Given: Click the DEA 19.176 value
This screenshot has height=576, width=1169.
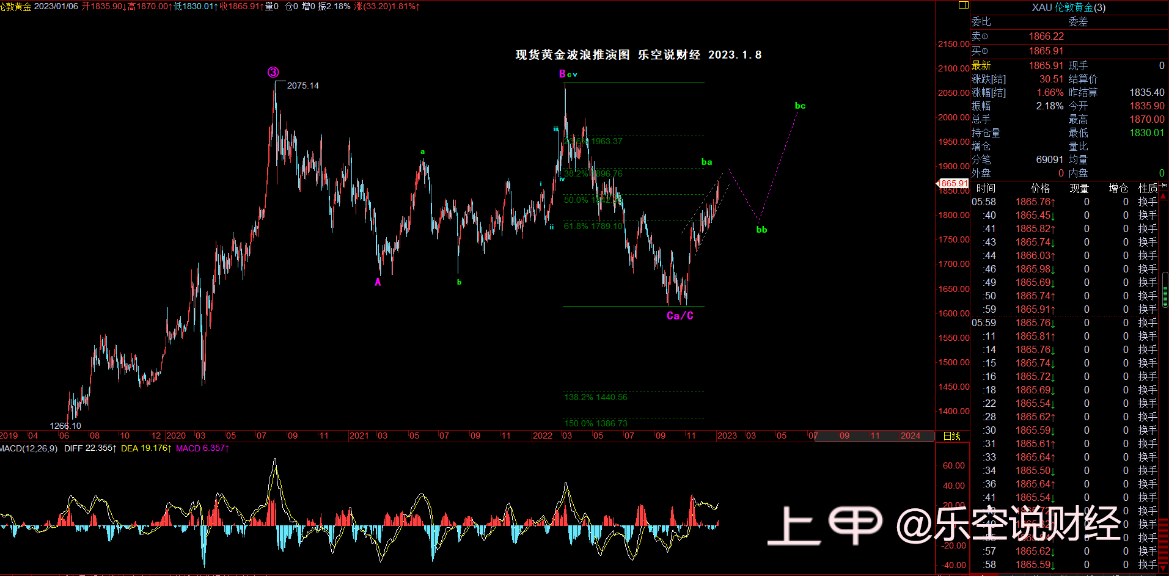Looking at the screenshot, I should pos(146,448).
